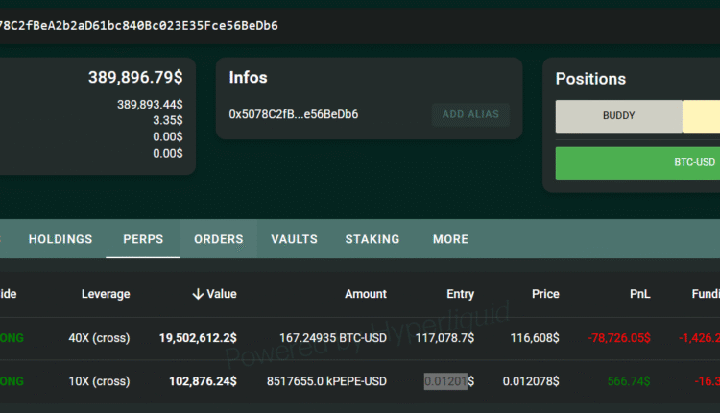Show the VAULTS tab
The image size is (720, 413).
pyautogui.click(x=294, y=239)
